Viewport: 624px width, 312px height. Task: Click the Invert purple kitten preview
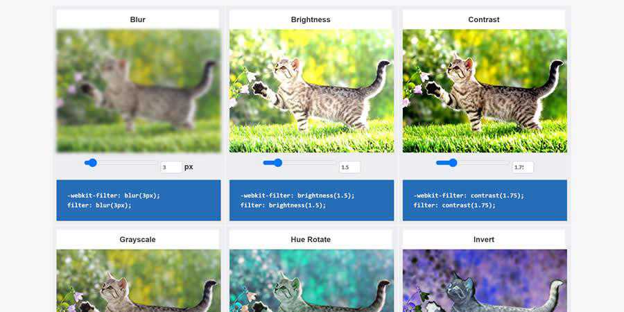click(485, 281)
